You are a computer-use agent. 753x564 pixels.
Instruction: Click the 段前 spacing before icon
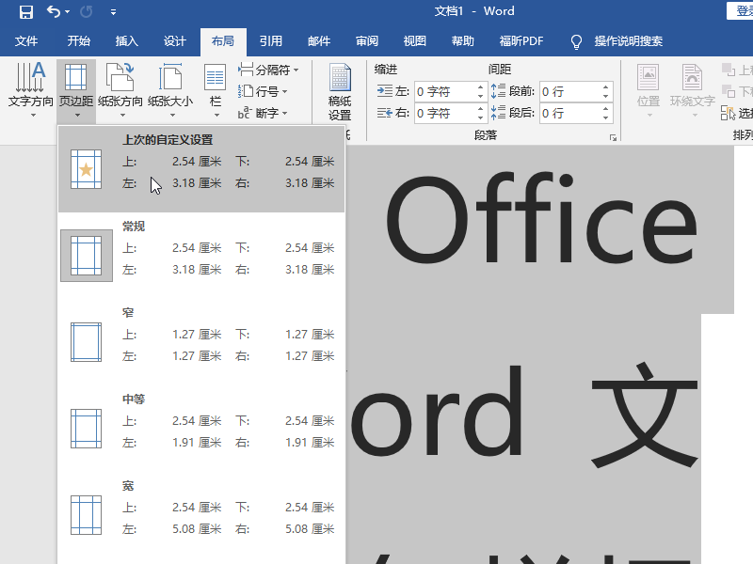click(x=499, y=91)
